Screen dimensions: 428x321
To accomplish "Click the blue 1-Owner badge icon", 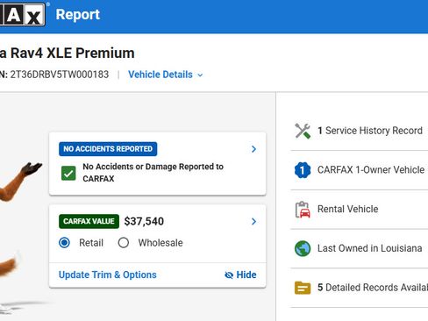I will (x=303, y=170).
